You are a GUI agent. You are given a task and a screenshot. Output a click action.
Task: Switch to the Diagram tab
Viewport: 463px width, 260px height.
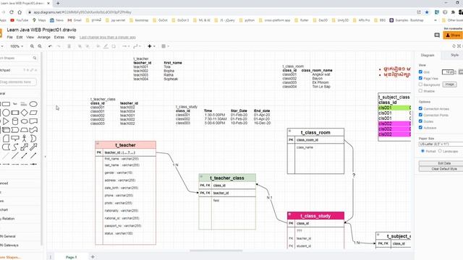click(x=428, y=55)
